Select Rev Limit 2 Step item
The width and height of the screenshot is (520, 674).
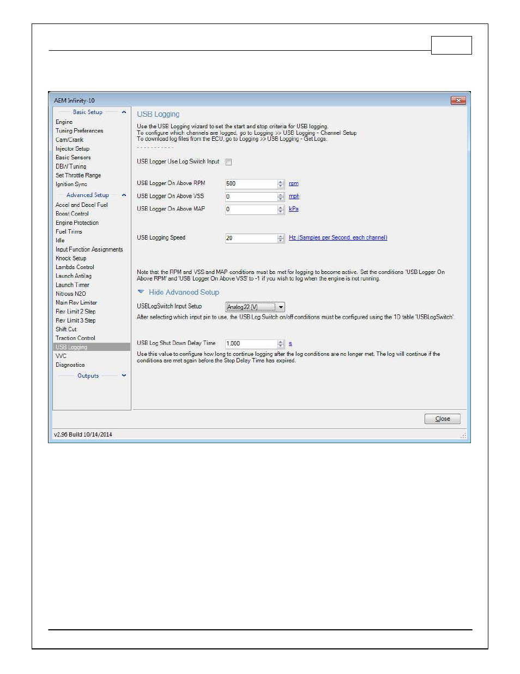point(75,312)
